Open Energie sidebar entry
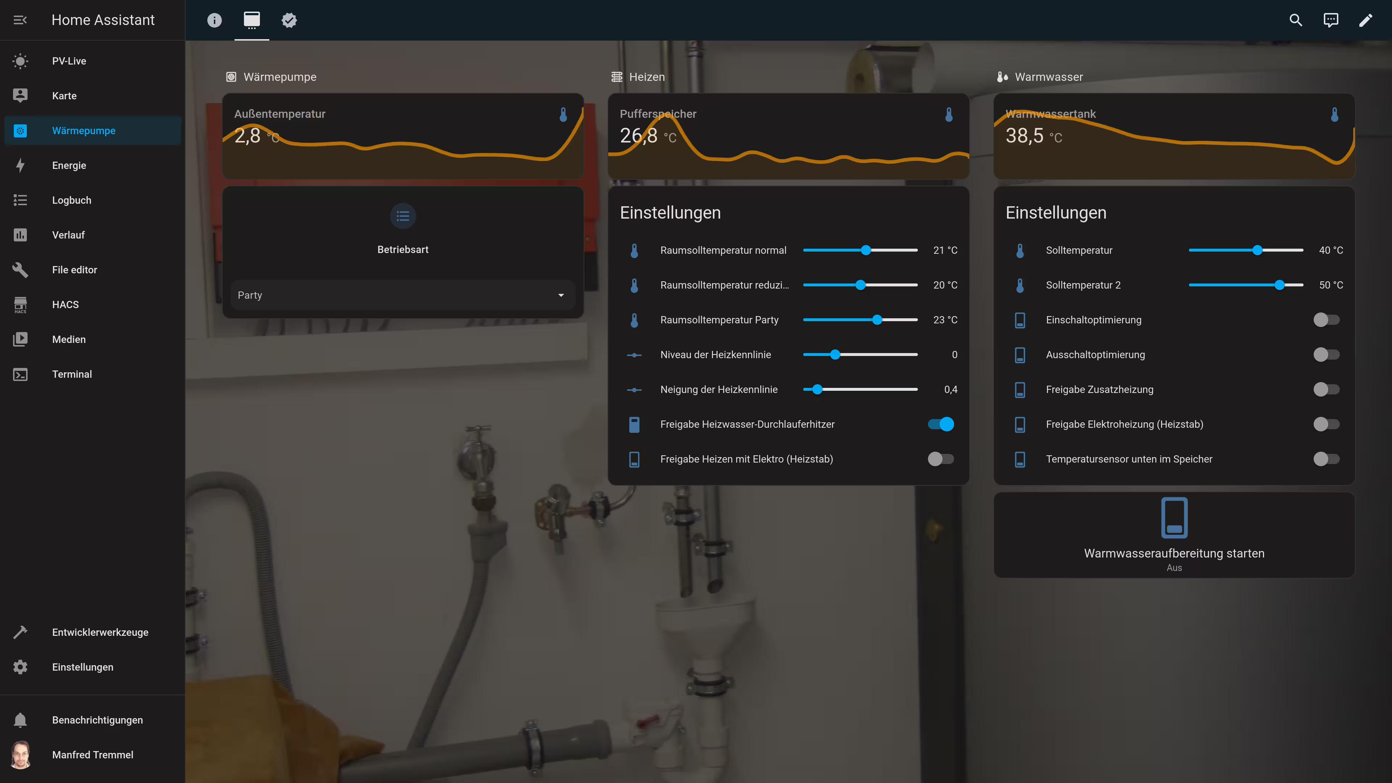The image size is (1392, 783). tap(92, 165)
